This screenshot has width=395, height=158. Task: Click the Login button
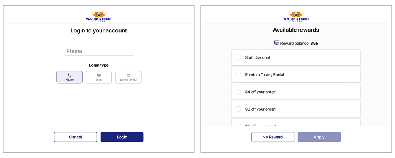(x=122, y=137)
